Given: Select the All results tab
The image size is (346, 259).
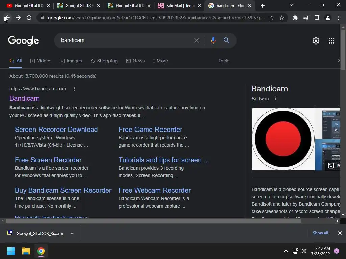Looking at the screenshot, I should click(x=16, y=61).
